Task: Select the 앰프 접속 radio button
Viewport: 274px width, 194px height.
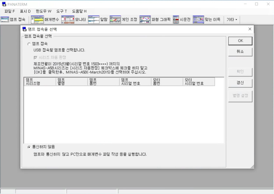Action: click(x=29, y=44)
